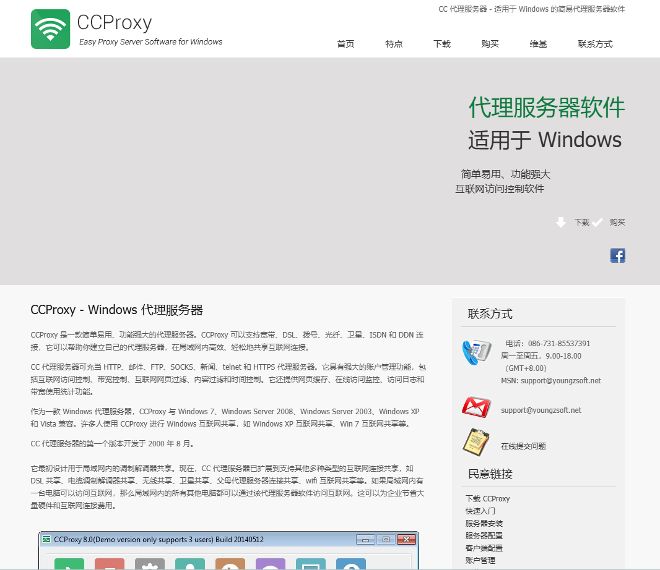Open the 首页 menu item
660x570 pixels.
coord(345,44)
